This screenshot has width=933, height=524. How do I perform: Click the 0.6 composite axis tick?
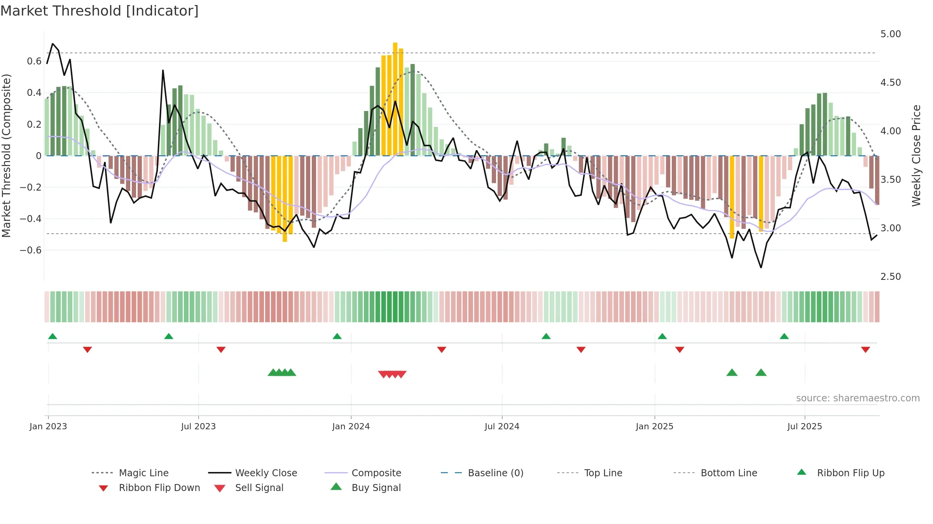[34, 61]
